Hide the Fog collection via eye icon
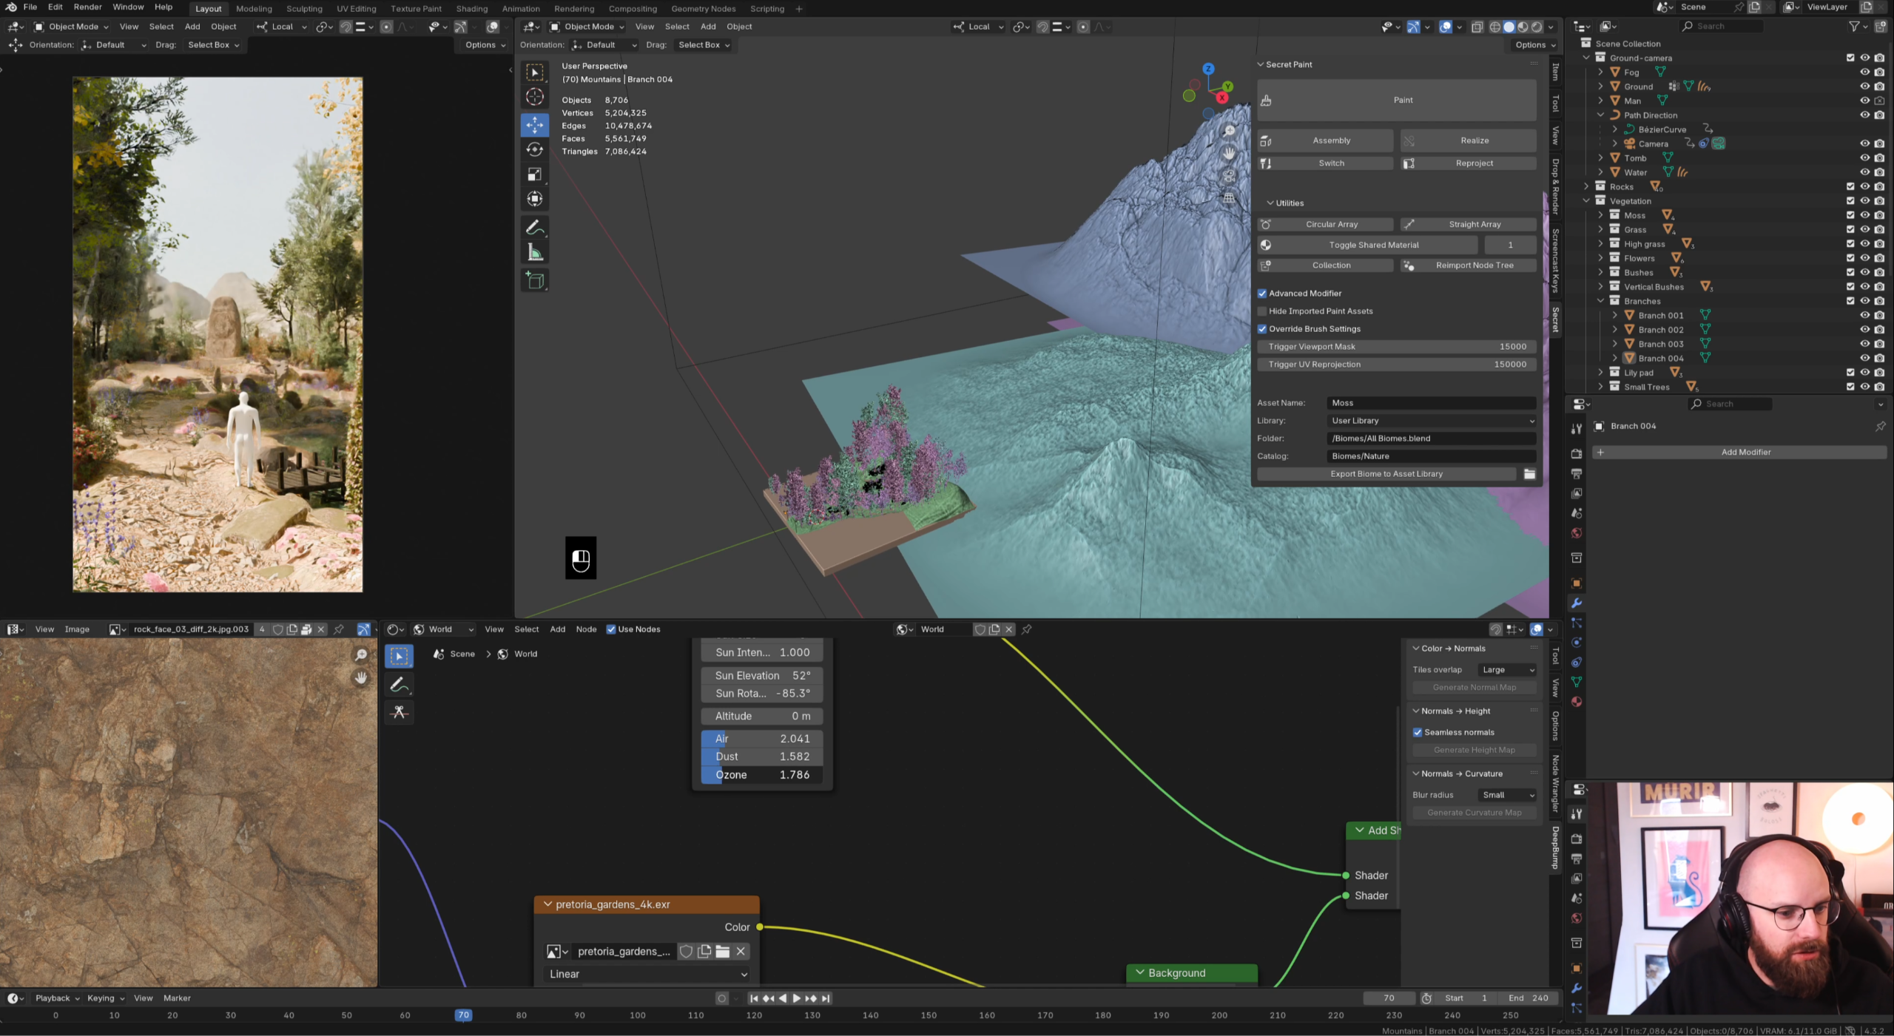This screenshot has height=1036, width=1894. [x=1864, y=72]
